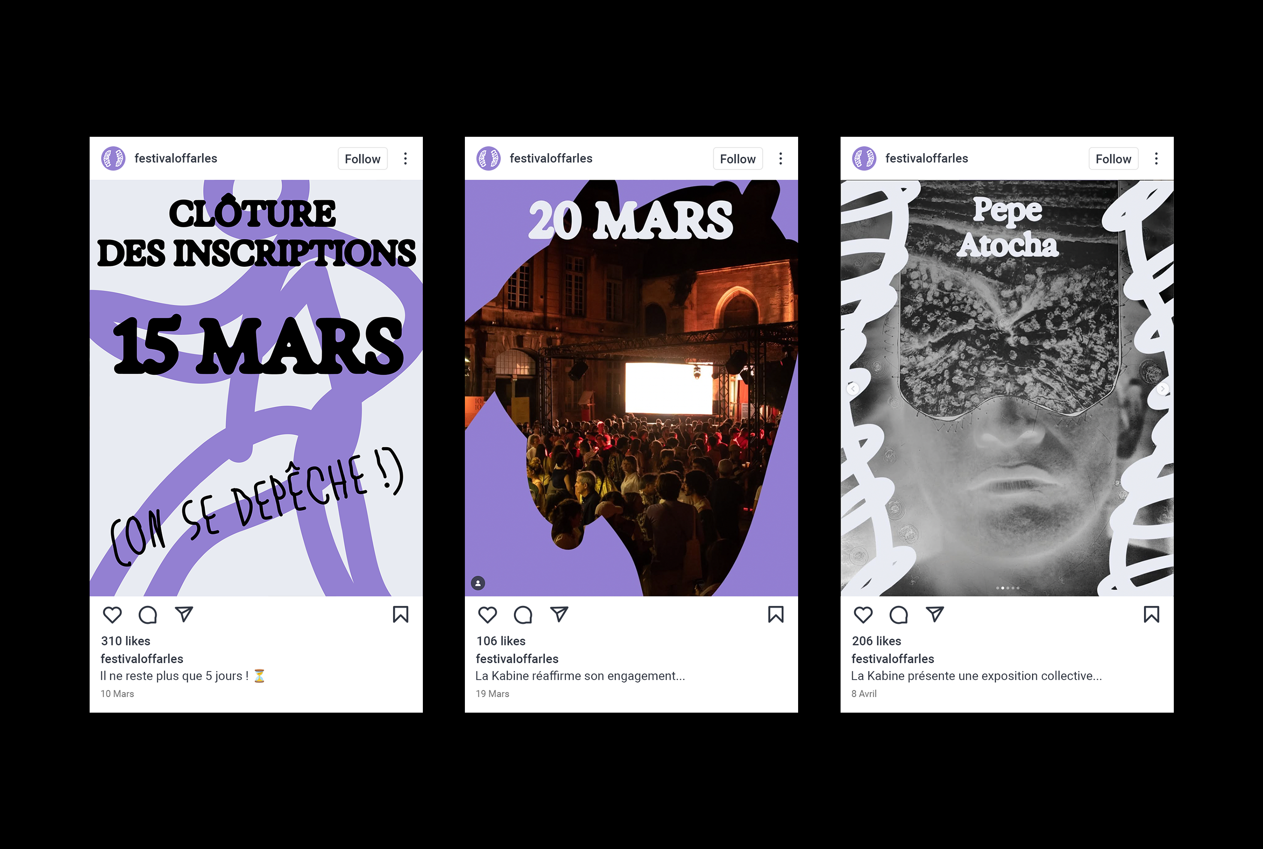Image resolution: width=1263 pixels, height=849 pixels.
Task: Open comments on the 15 Mars post
Action: pos(148,614)
